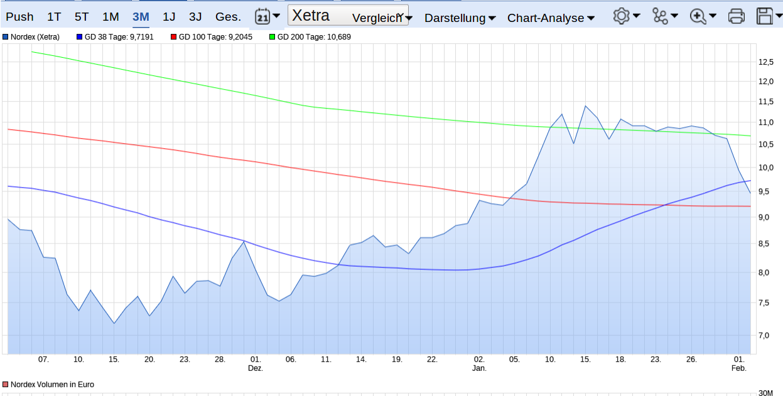Click the blue Nordex (Xetra) legend square
Image resolution: width=783 pixels, height=396 pixels.
coord(7,37)
